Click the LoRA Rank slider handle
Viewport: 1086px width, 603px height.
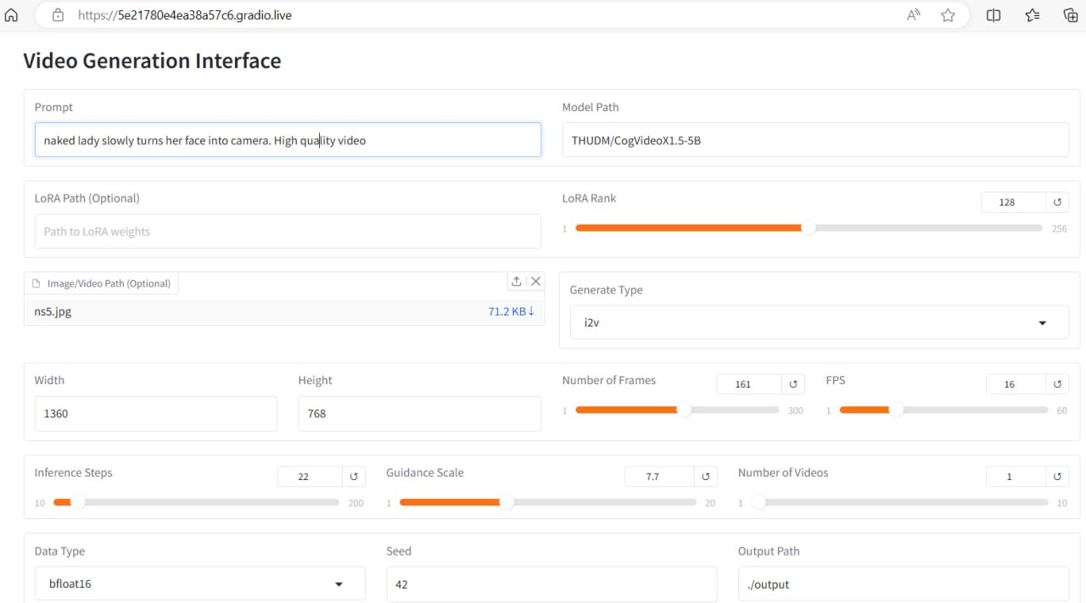pos(809,227)
